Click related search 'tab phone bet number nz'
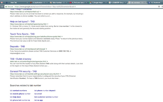The image size is (163, 102). (20, 100)
